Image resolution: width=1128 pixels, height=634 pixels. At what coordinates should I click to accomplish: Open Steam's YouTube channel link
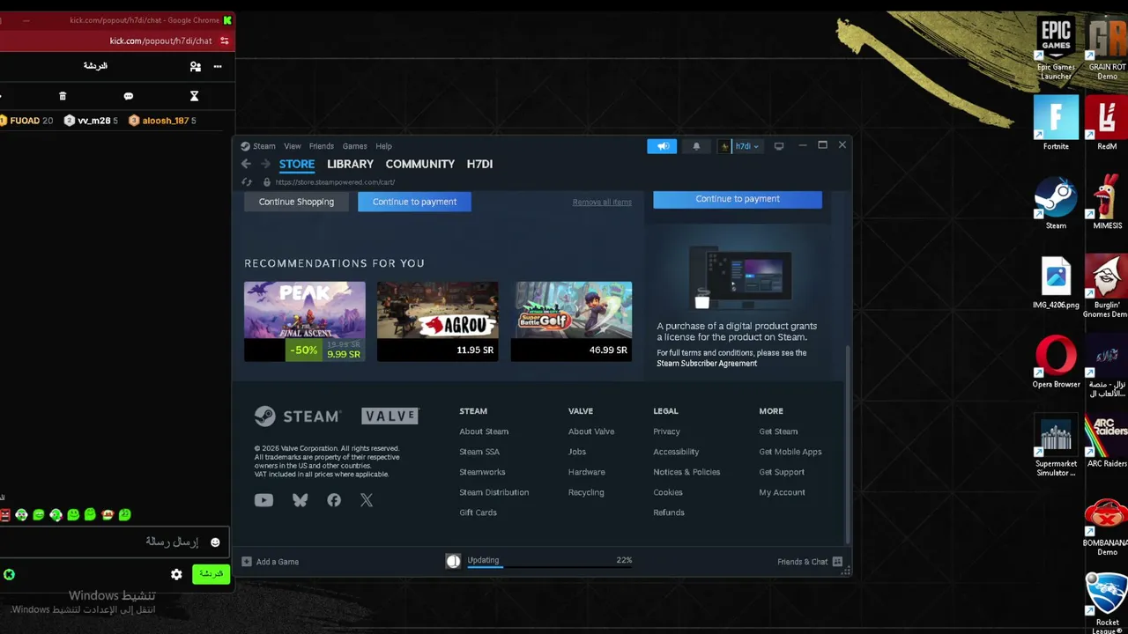[x=263, y=500]
